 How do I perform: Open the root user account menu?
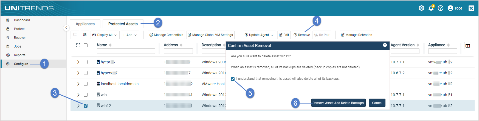pyautogui.click(x=455, y=8)
